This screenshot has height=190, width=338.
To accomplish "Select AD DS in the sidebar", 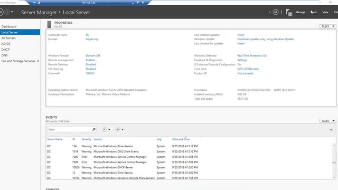I will coord(6,44).
